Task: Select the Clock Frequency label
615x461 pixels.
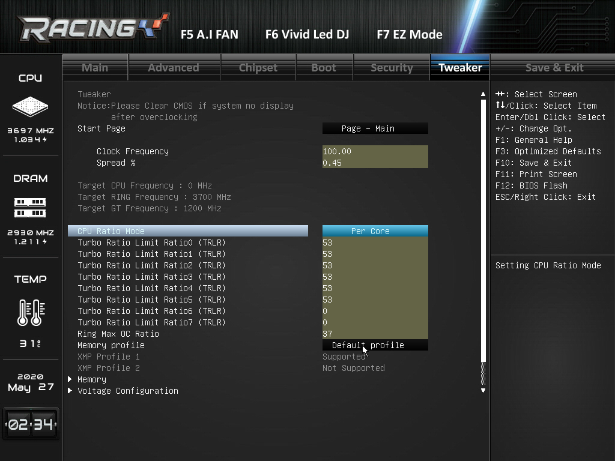Action: click(133, 151)
